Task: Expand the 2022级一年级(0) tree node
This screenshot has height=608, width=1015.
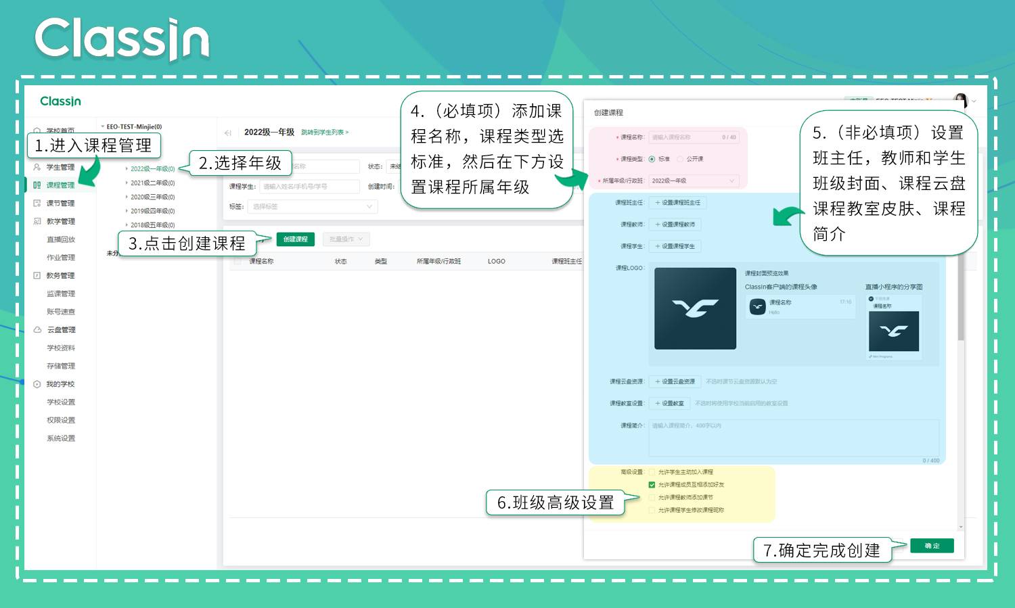Action: (127, 168)
